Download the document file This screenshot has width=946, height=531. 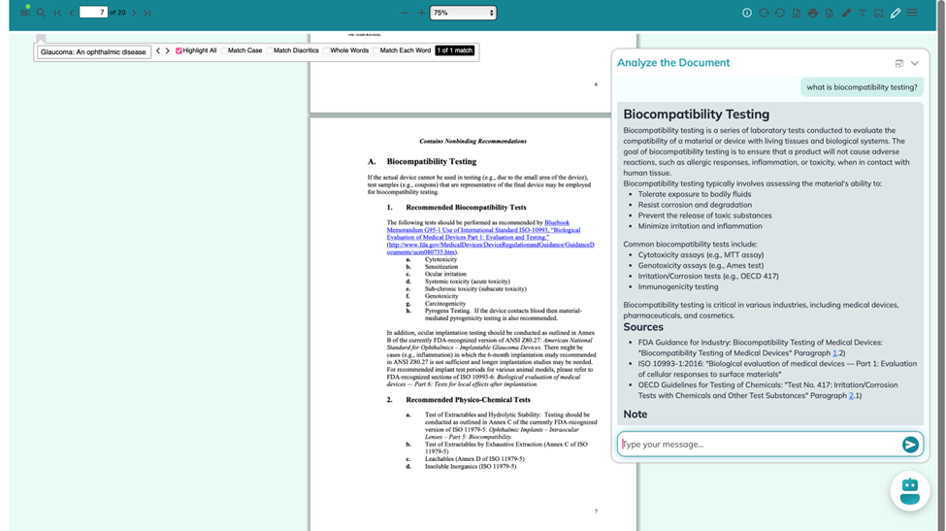click(830, 13)
